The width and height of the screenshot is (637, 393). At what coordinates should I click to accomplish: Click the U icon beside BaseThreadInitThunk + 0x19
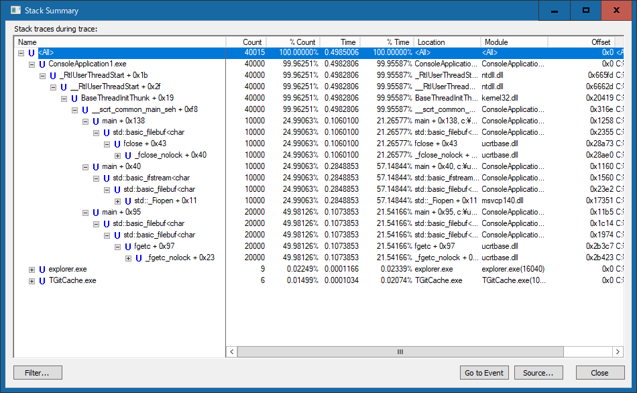pyautogui.click(x=74, y=98)
